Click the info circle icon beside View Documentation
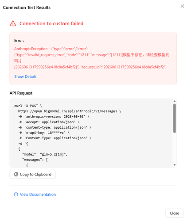This screenshot has height=221, width=187. click(16, 194)
